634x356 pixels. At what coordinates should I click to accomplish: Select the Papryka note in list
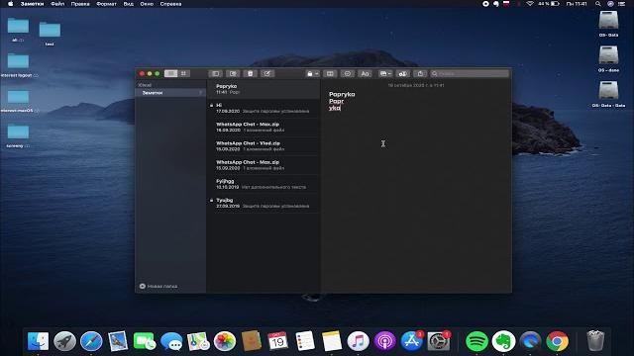click(x=264, y=89)
